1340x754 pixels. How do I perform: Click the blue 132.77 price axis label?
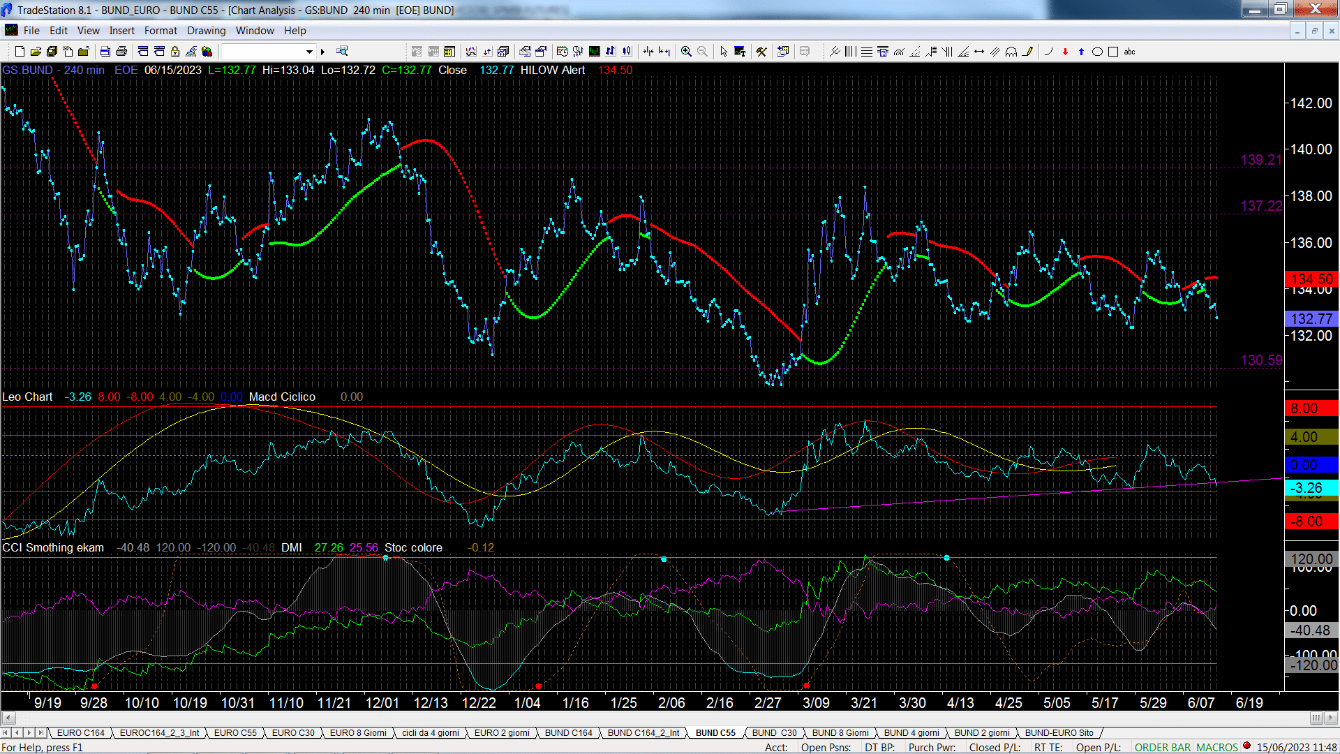tap(1311, 319)
